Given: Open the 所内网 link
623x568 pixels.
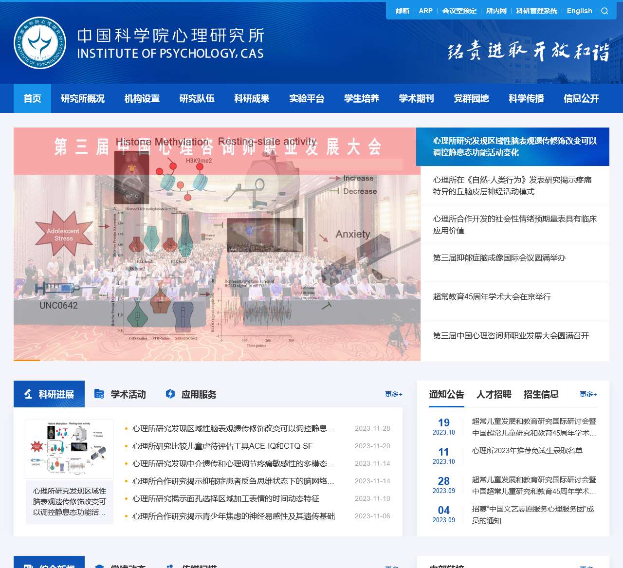Looking at the screenshot, I should (496, 11).
